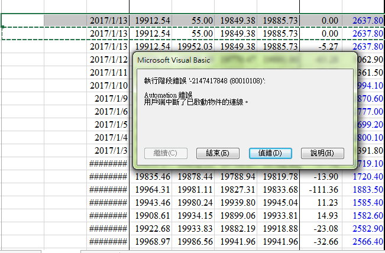
Task: Select the 19986.56 cell
Action: (193, 241)
